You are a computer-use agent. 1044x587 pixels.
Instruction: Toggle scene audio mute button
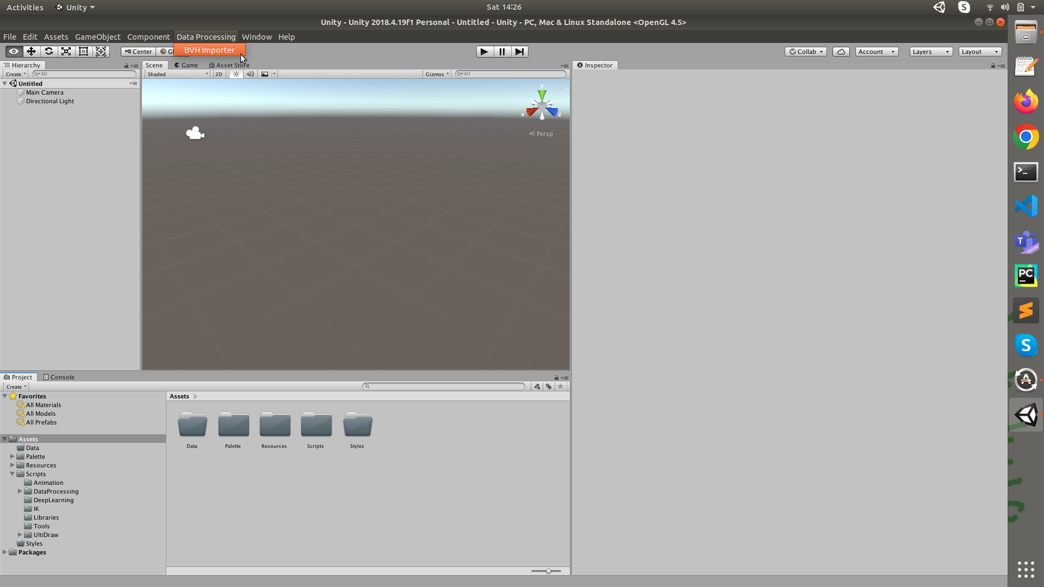pos(250,74)
